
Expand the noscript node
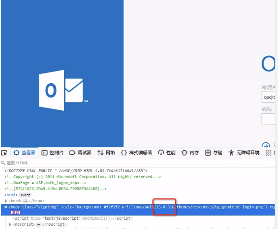[x=10, y=224]
